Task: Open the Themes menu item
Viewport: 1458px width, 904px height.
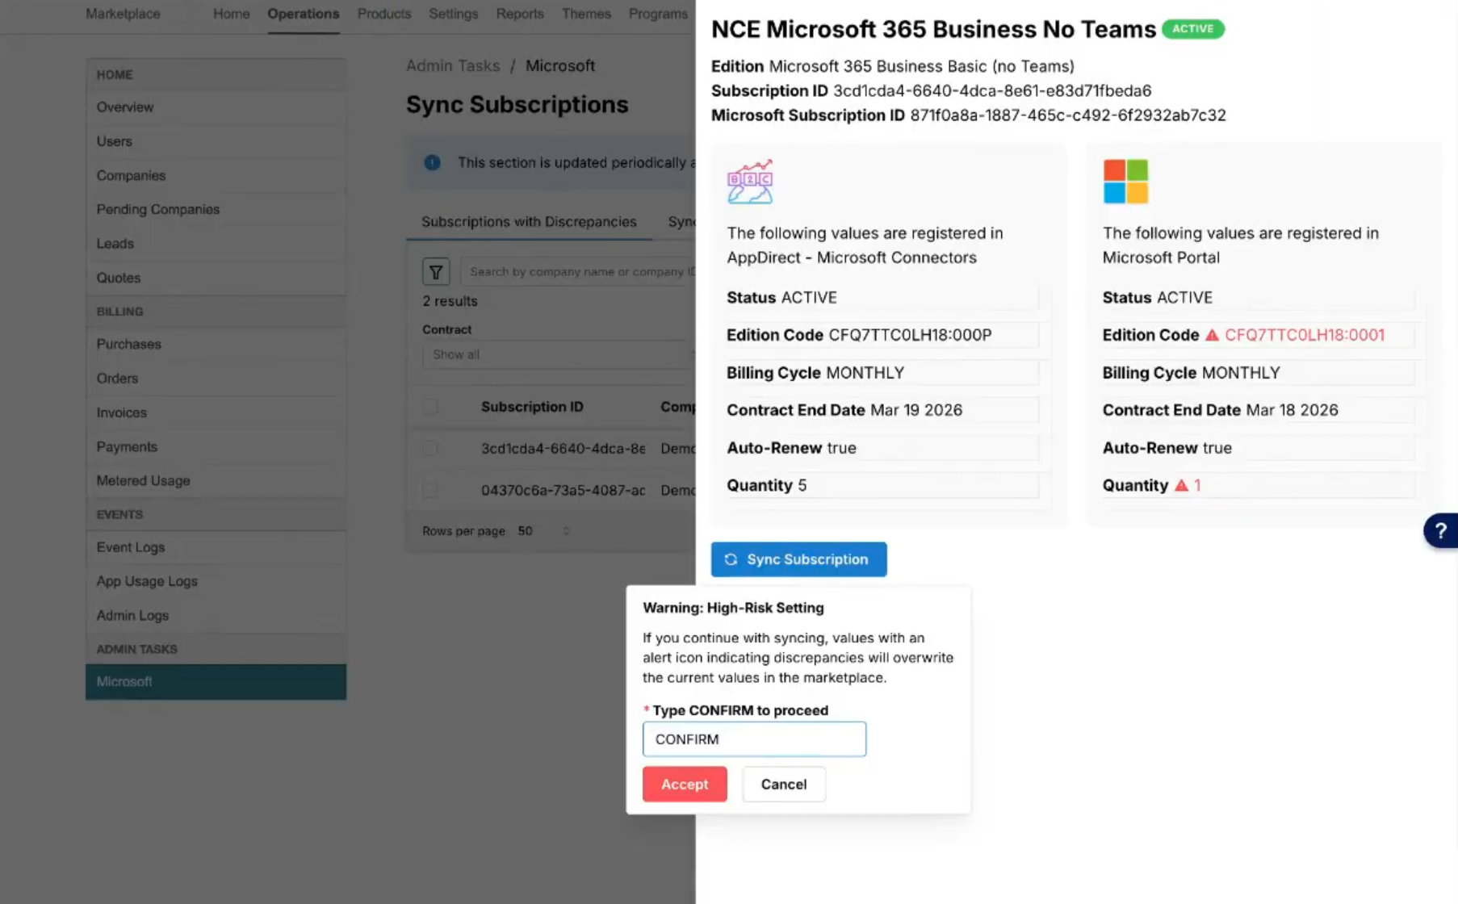Action: (x=585, y=14)
